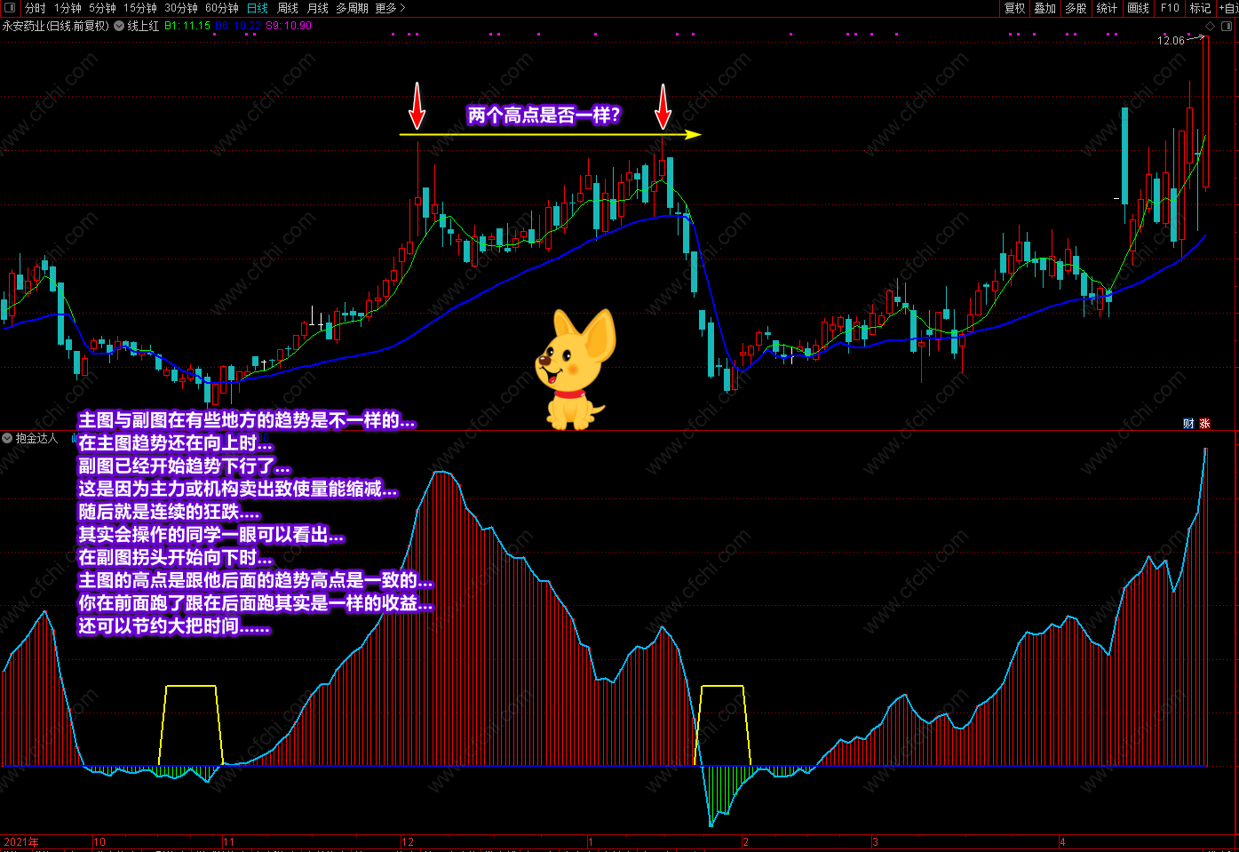Switch to 分时 intraday chart
The height and width of the screenshot is (852, 1239).
pos(35,8)
